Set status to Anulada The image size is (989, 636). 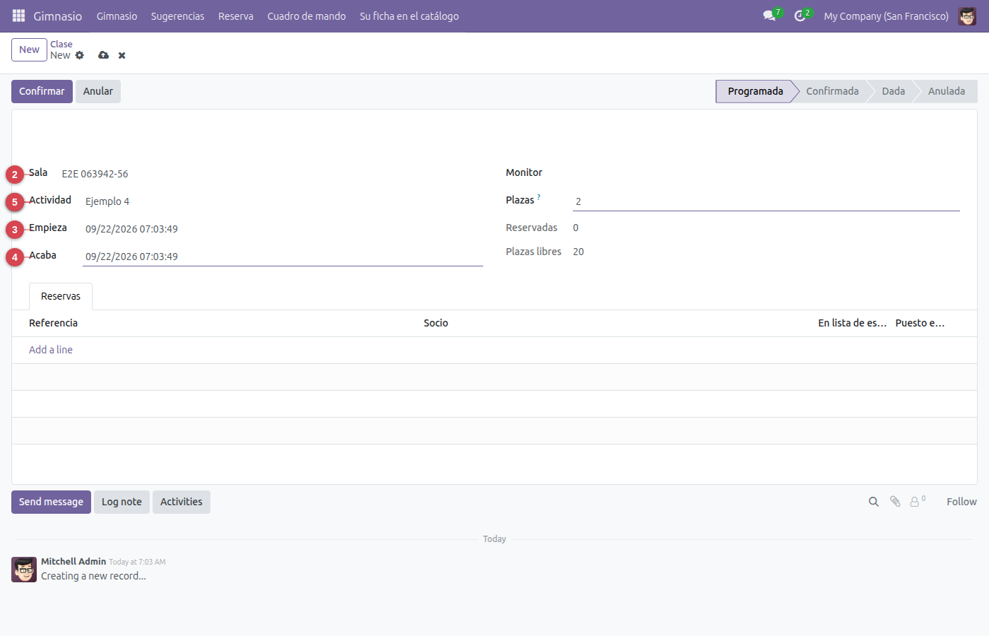[946, 91]
